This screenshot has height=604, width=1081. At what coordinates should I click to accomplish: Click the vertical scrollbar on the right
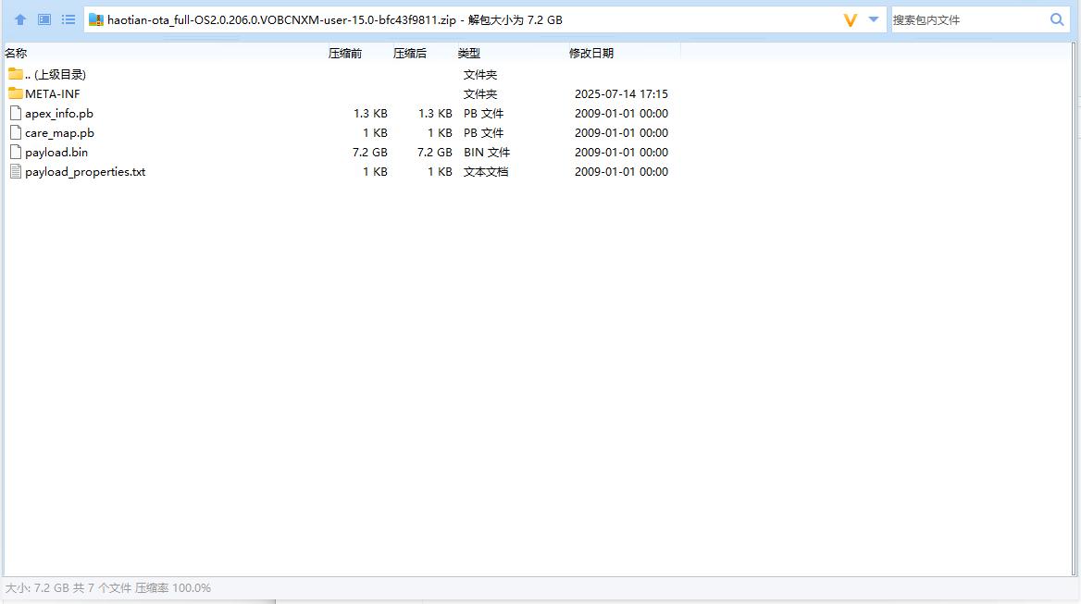(1075, 309)
